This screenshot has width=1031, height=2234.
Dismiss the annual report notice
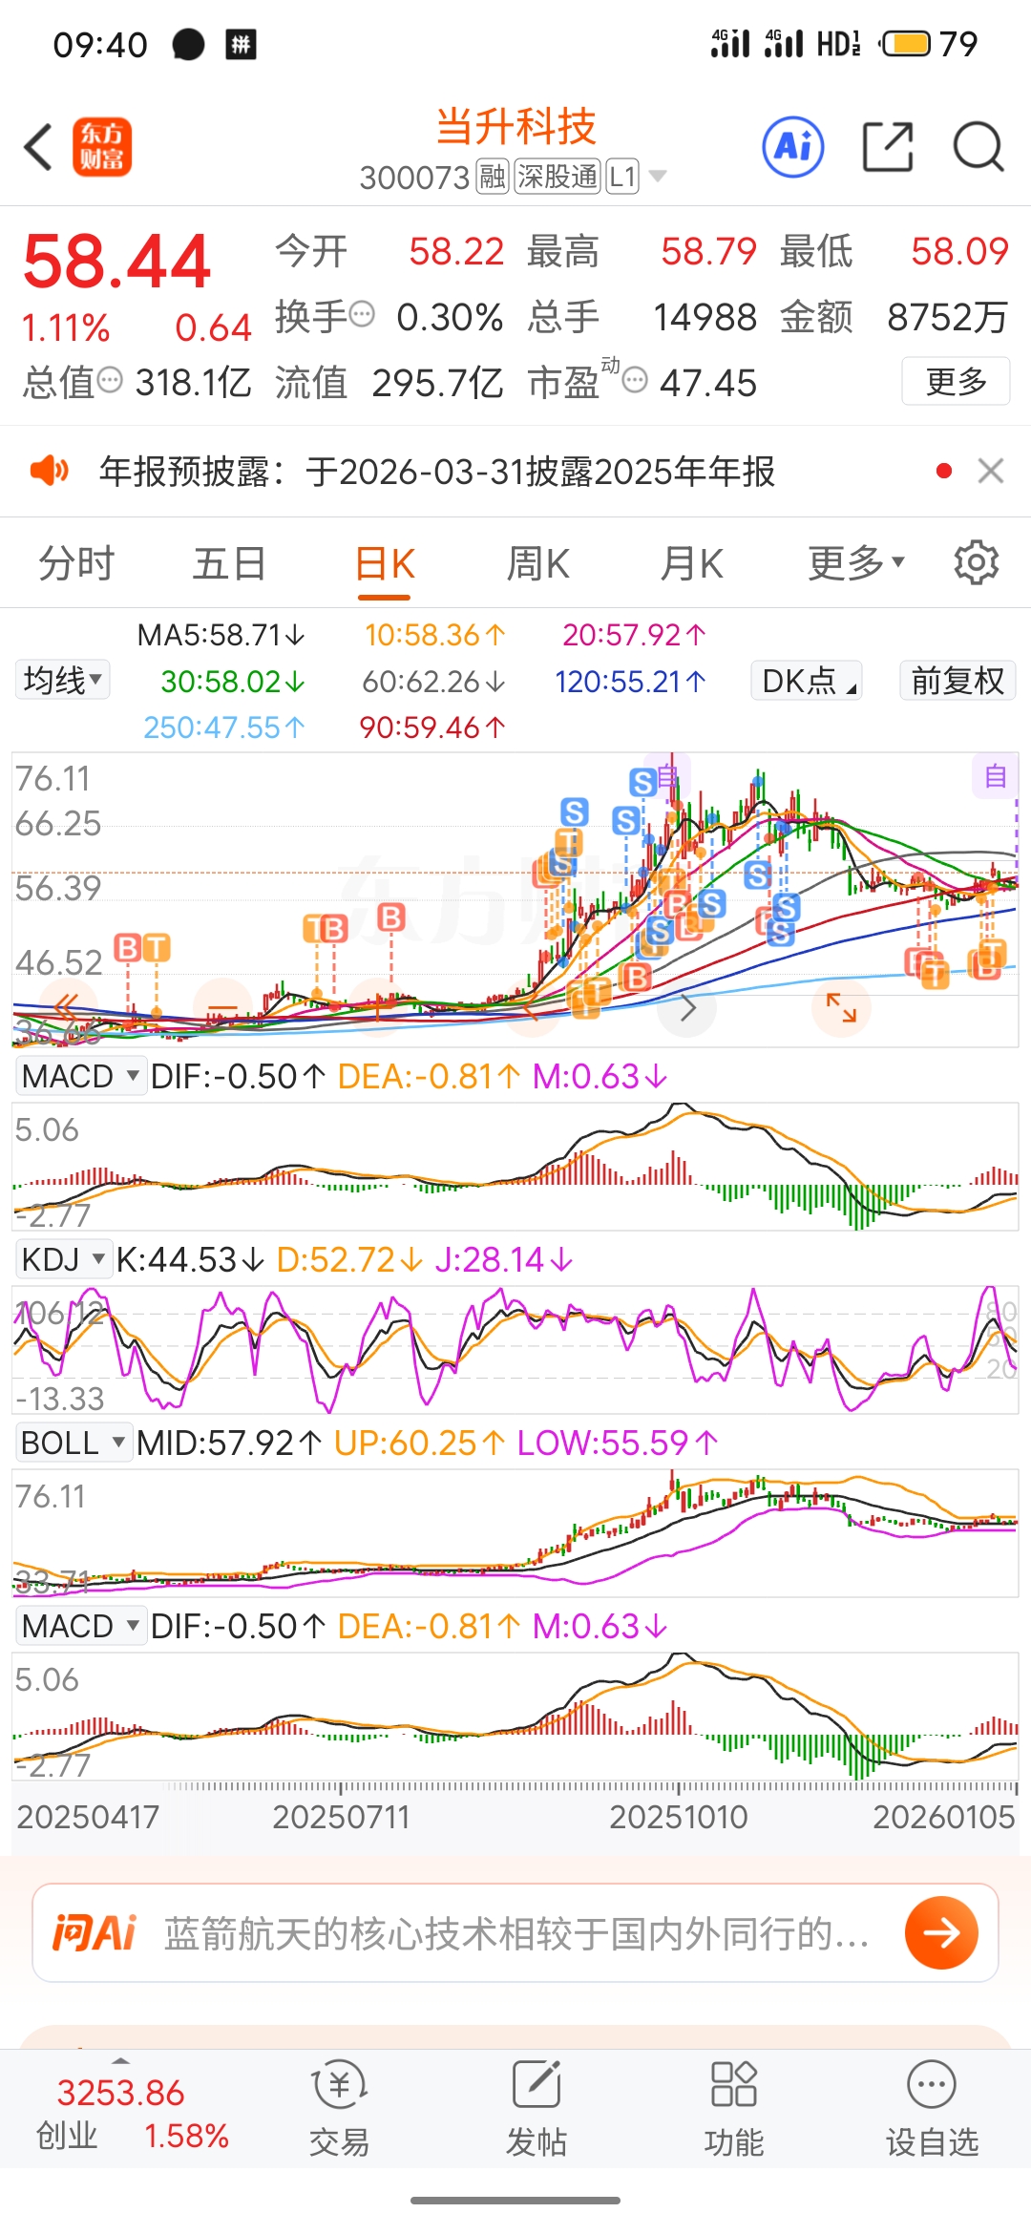click(991, 471)
